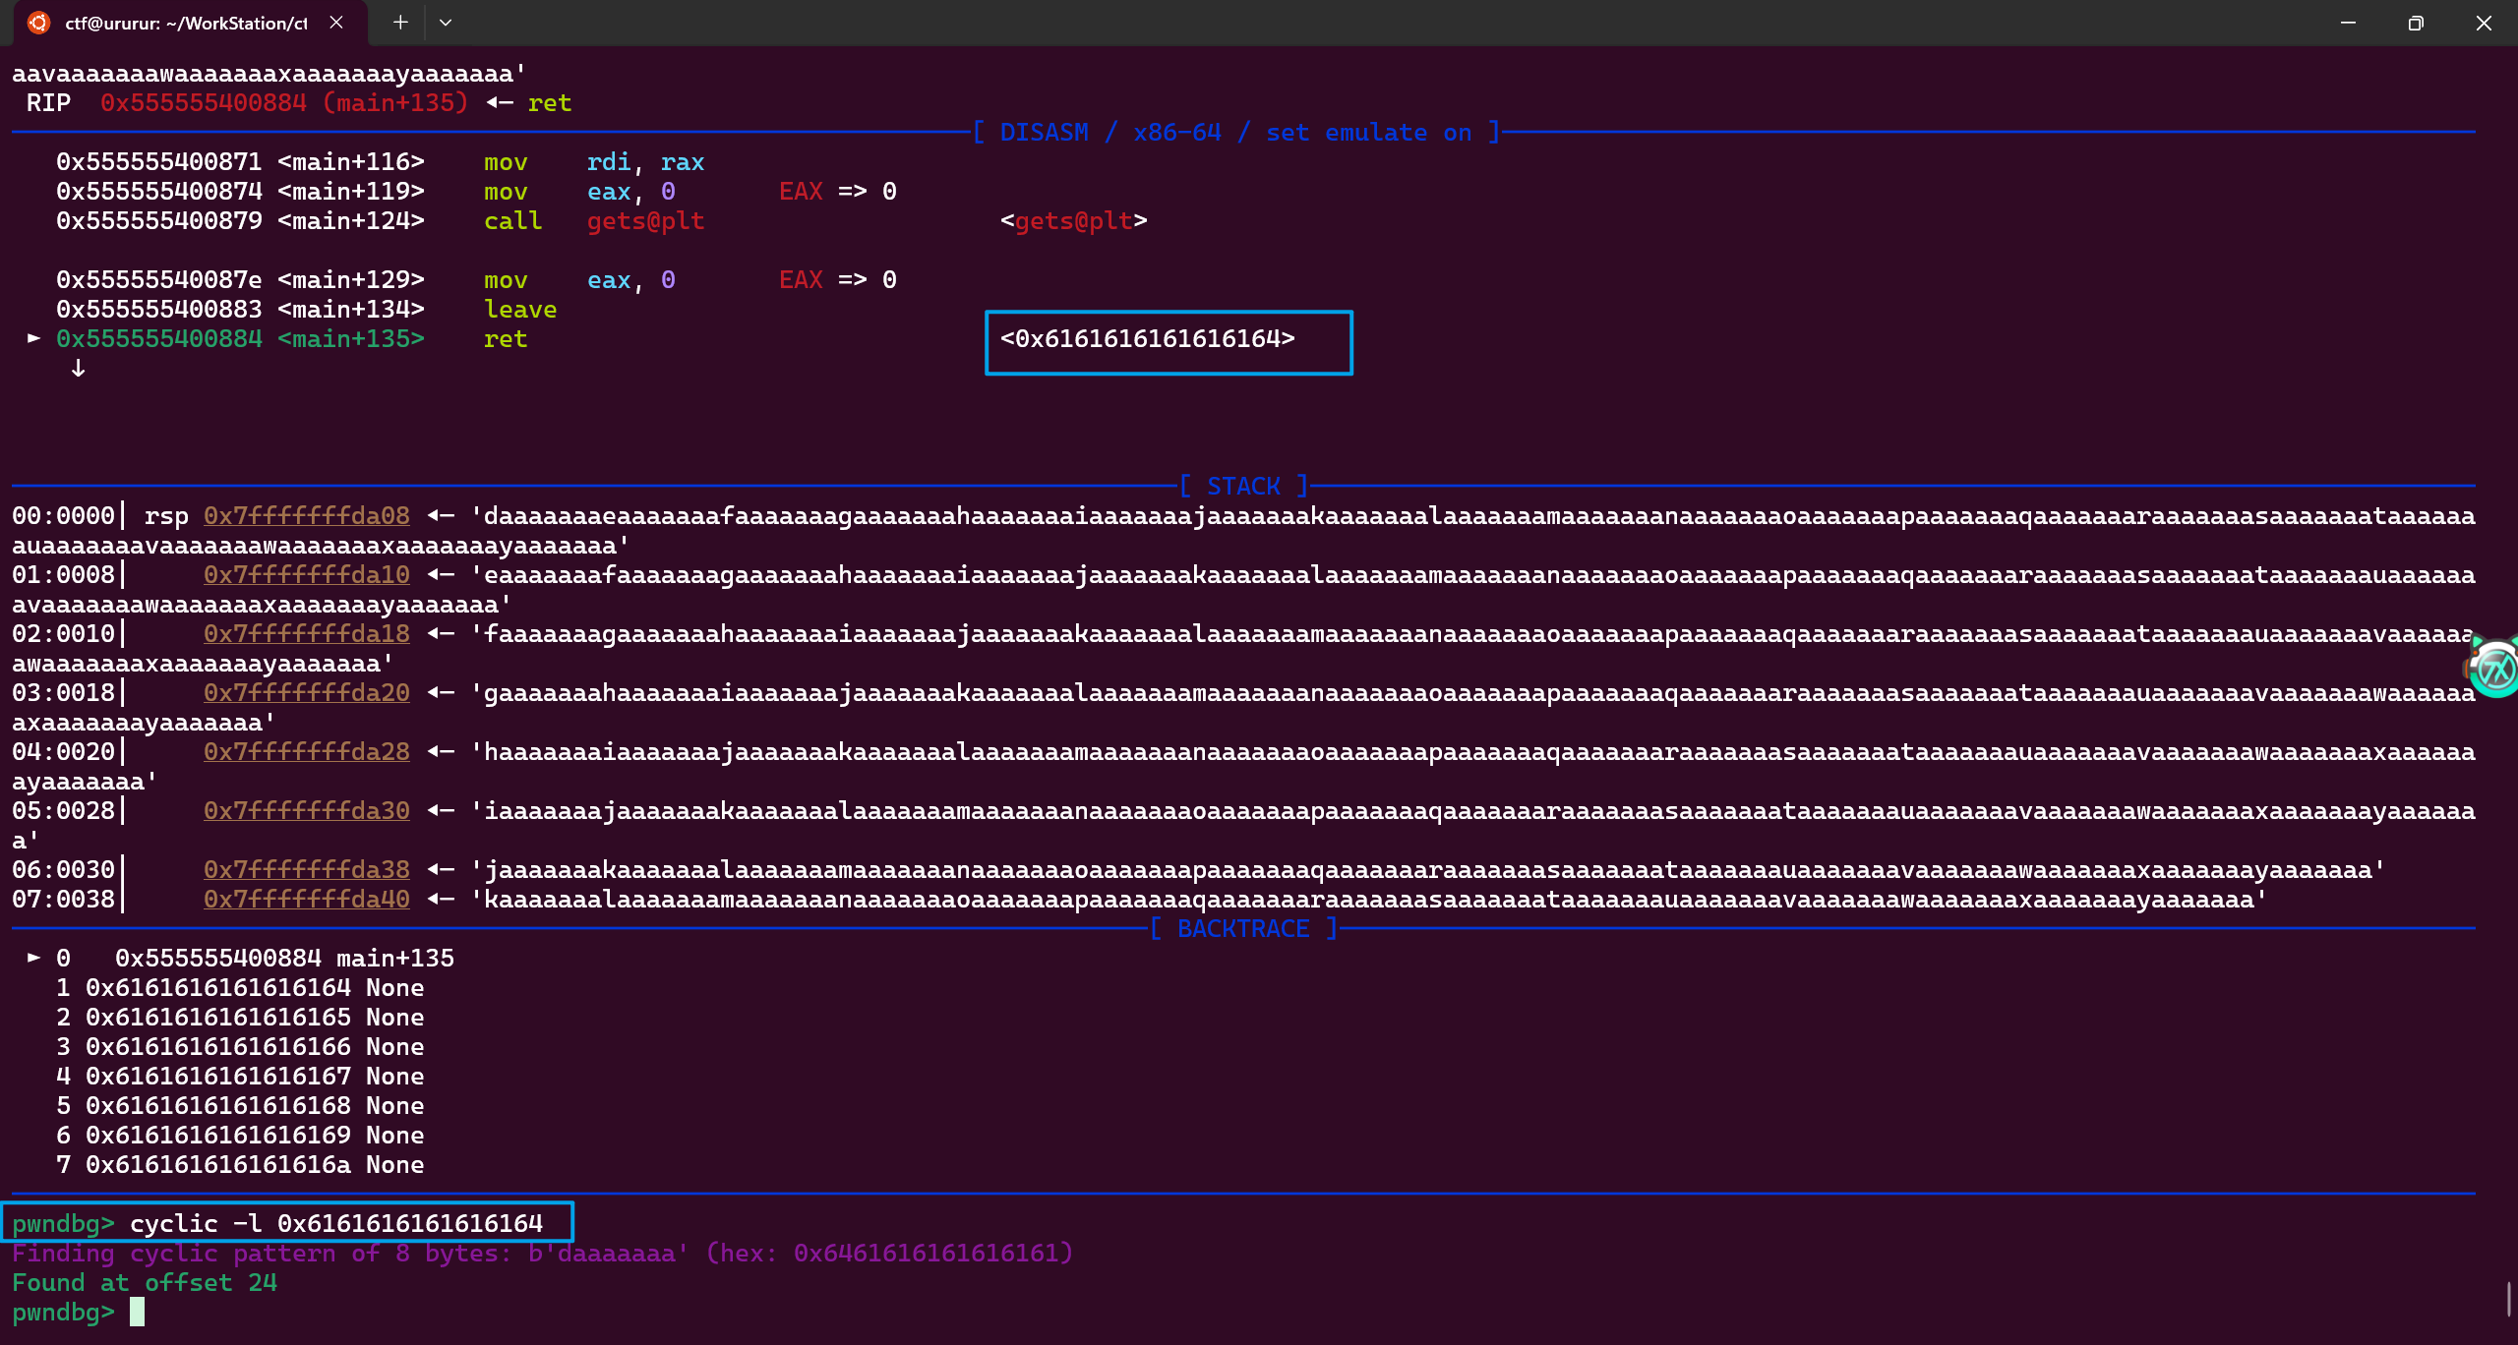This screenshot has width=2518, height=1345.
Task: Open a new terminal tab with the plus icon
Action: click(x=400, y=23)
